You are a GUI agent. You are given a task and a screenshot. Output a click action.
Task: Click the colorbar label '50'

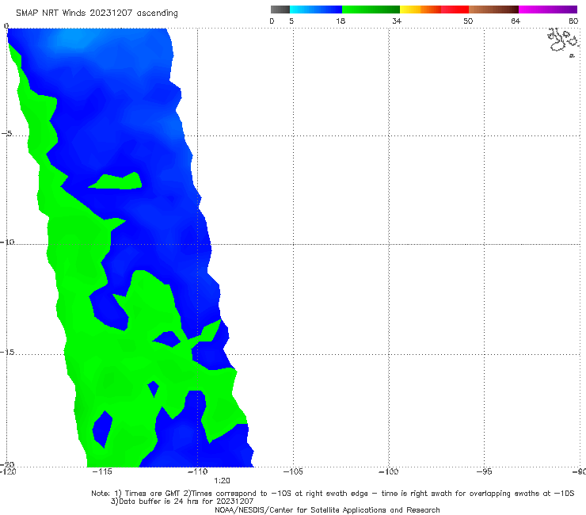click(x=468, y=21)
